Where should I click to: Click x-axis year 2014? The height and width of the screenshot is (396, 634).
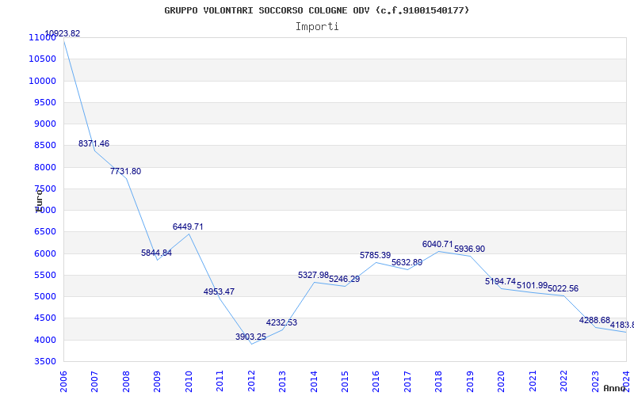314,381
